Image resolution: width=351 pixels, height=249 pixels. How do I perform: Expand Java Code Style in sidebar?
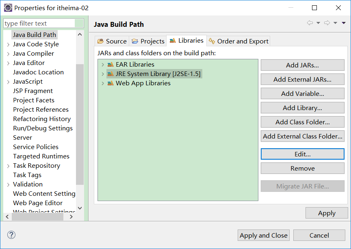pyautogui.click(x=8, y=44)
